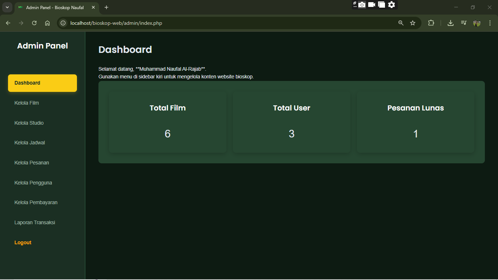Go to Laporan Transaksi
498x280 pixels.
coord(35,222)
